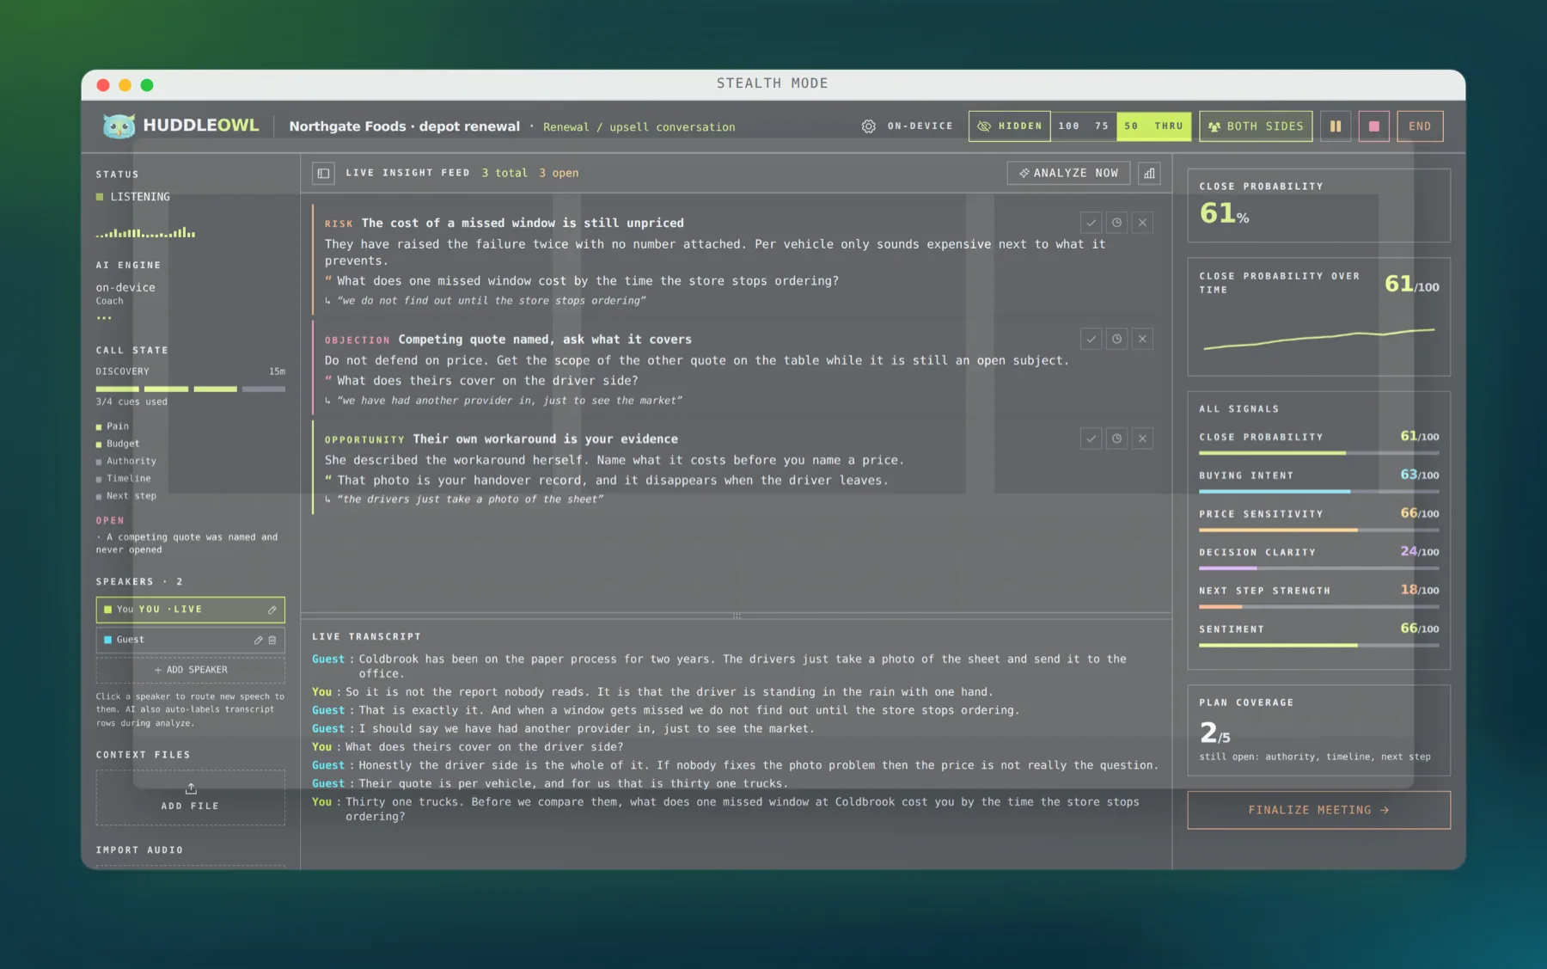
Task: Click the "3 total" insight count
Action: coord(504,173)
